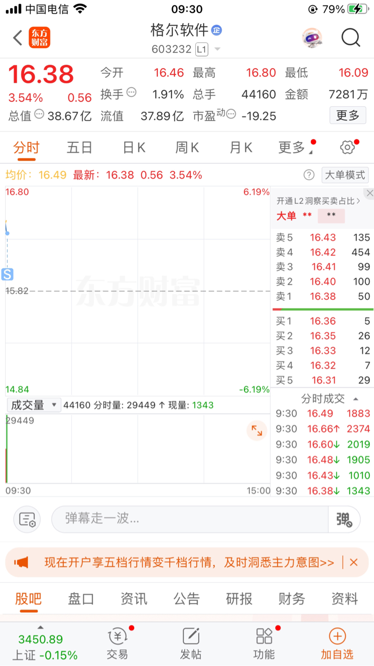This screenshot has width=374, height=666.
Task: Select 买2 price 16.35 row
Action: point(323,336)
